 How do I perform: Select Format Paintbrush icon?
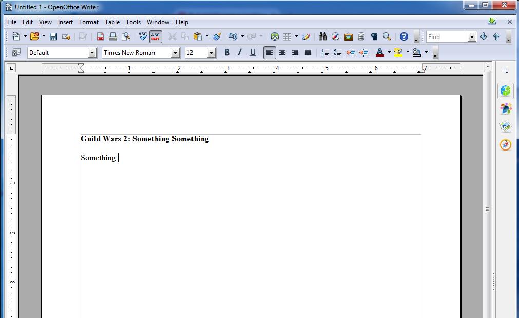tap(217, 36)
